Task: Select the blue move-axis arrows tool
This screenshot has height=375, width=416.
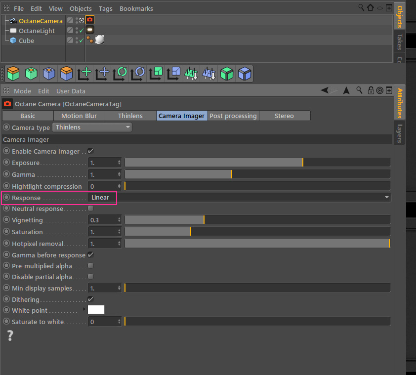Action: click(102, 74)
